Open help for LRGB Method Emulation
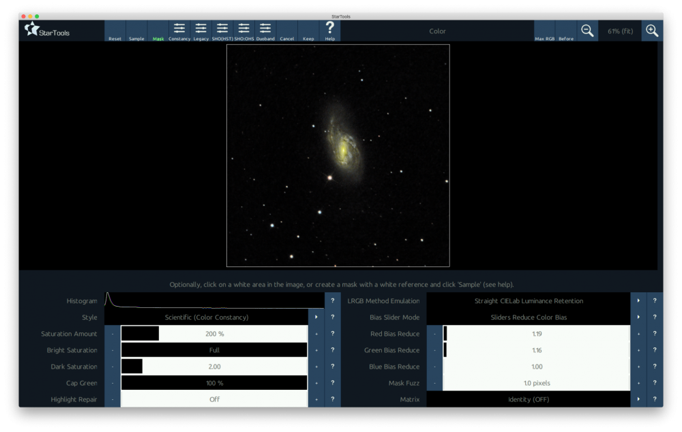This screenshot has height=432, width=682. pyautogui.click(x=655, y=300)
